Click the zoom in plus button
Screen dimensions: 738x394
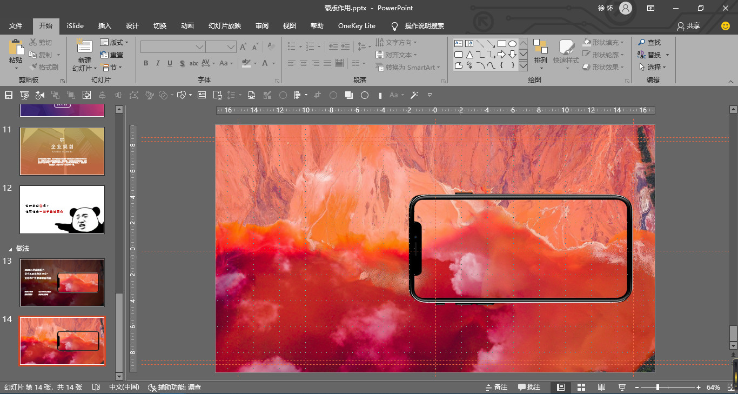(699, 387)
